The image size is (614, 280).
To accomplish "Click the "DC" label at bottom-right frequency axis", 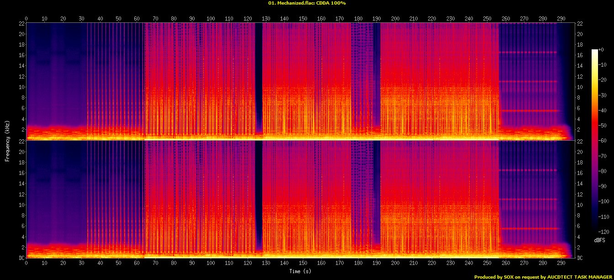I will (x=580, y=258).
